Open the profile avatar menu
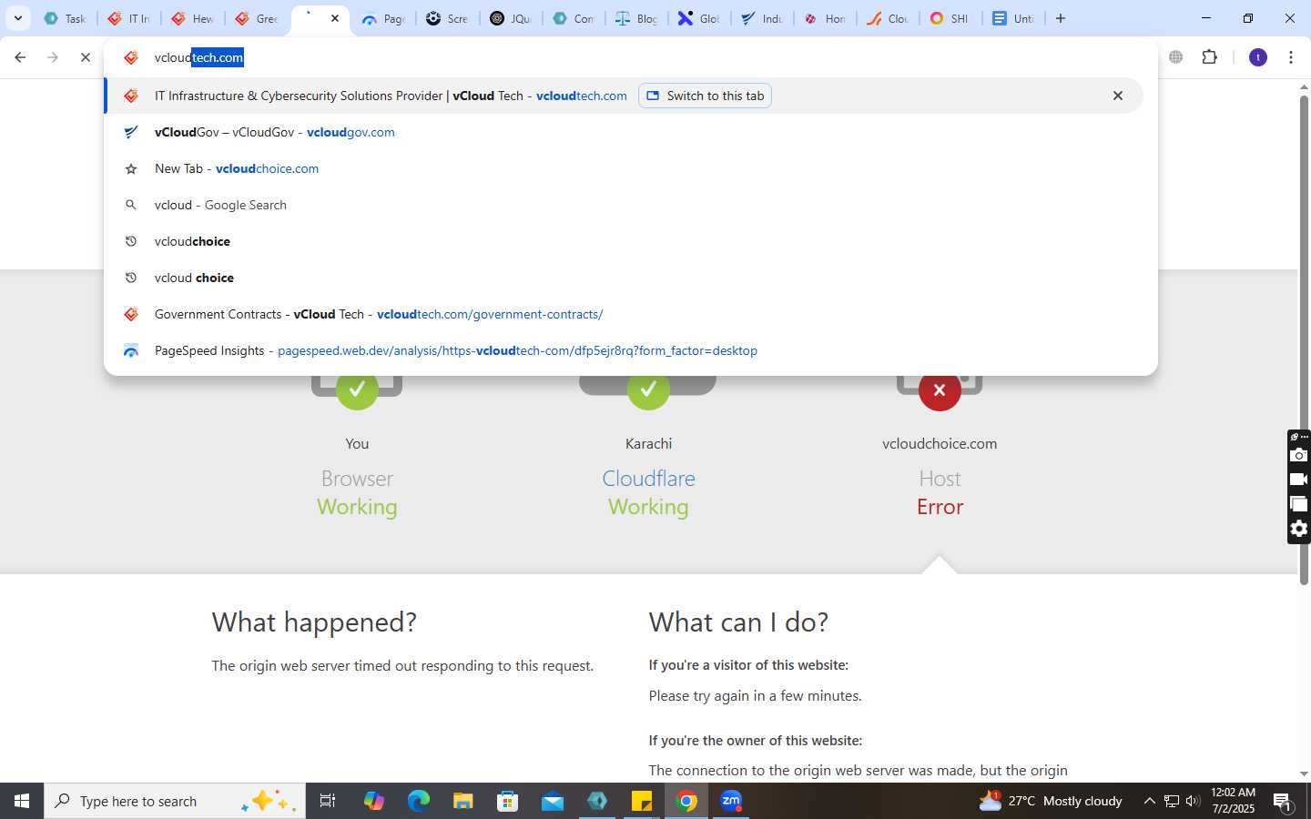 pyautogui.click(x=1258, y=57)
